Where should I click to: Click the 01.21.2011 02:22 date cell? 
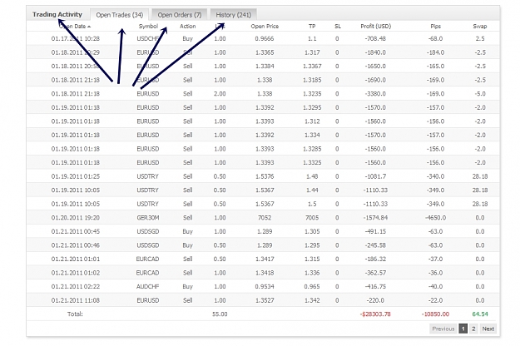coord(75,287)
